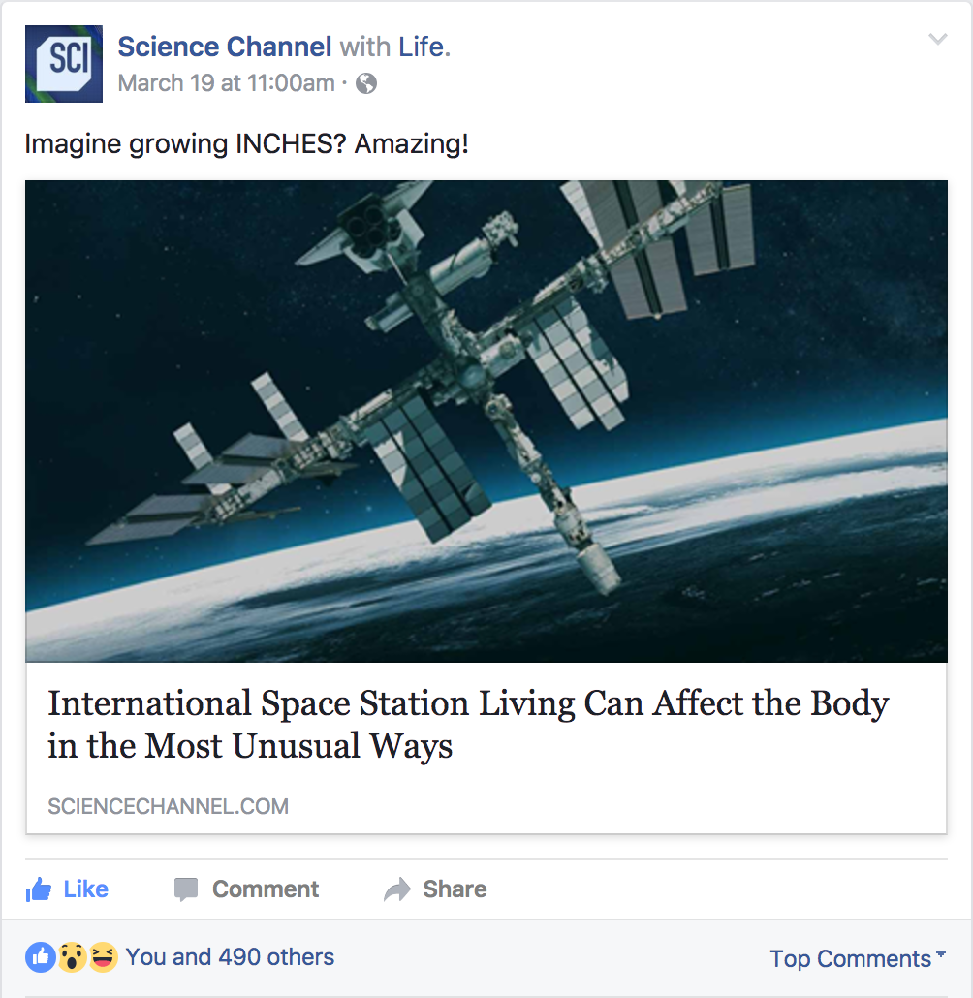Click the blue Like reaction emoji

point(41,957)
